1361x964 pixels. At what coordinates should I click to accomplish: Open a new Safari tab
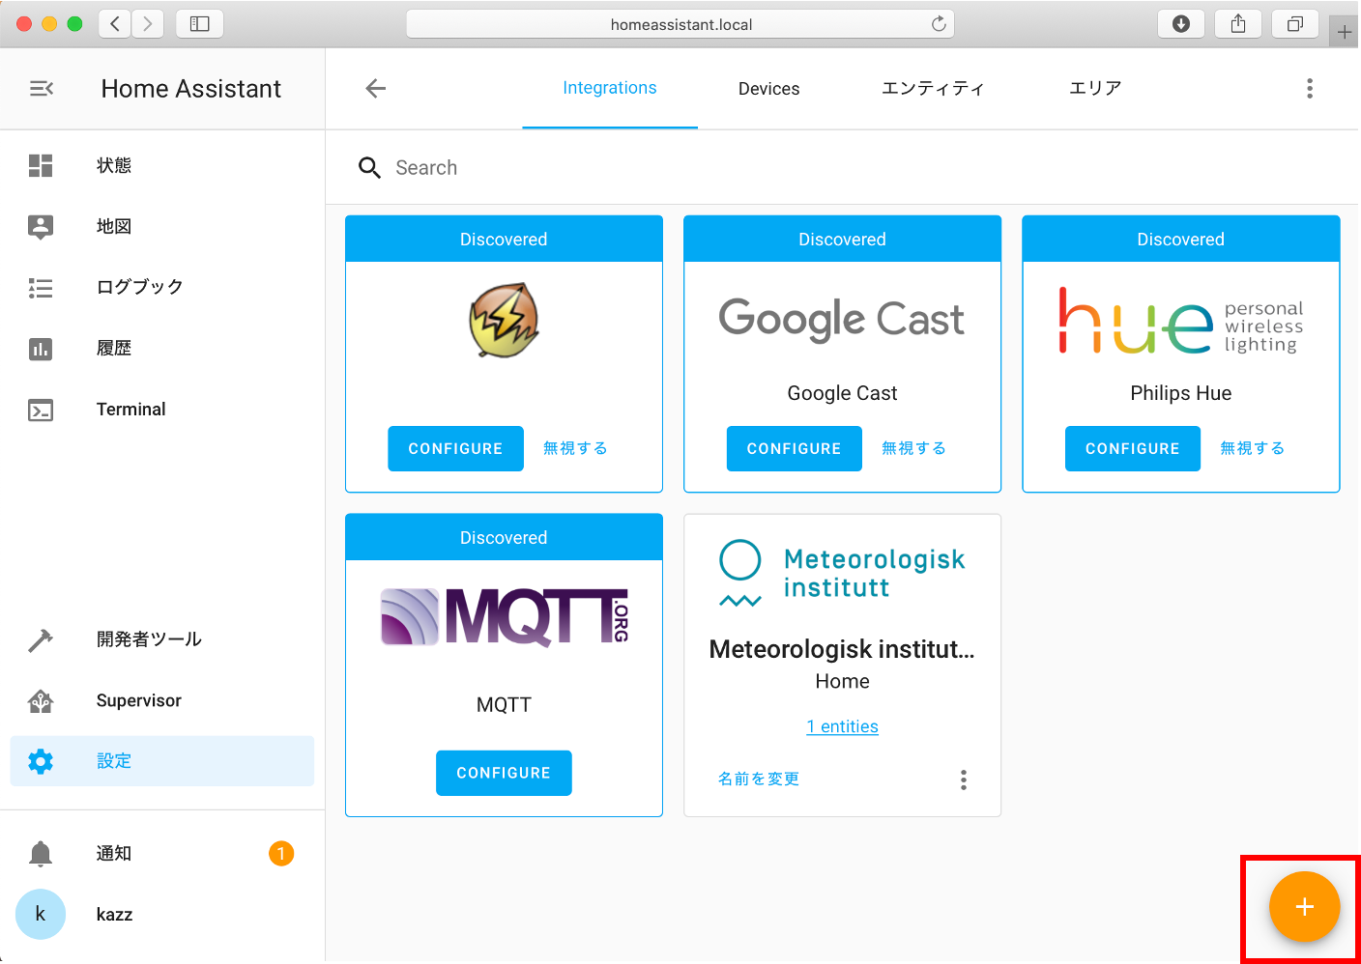tap(1344, 32)
